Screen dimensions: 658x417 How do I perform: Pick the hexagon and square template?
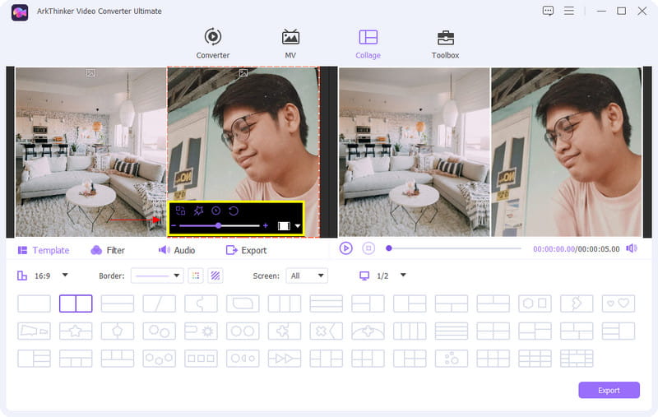535,303
